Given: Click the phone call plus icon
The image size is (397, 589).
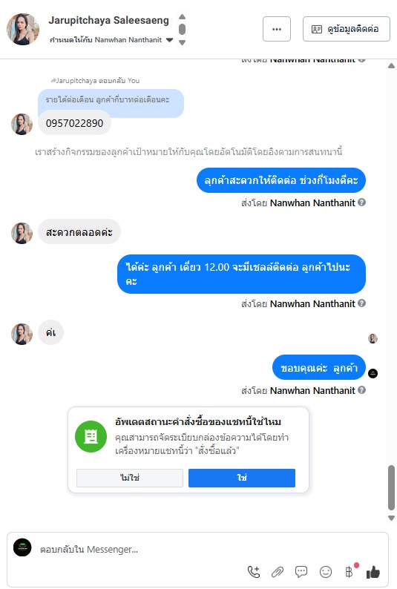Looking at the screenshot, I should (x=254, y=572).
